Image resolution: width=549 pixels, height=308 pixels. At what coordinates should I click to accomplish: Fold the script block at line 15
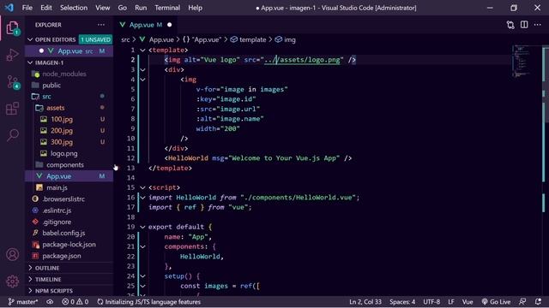click(x=143, y=188)
